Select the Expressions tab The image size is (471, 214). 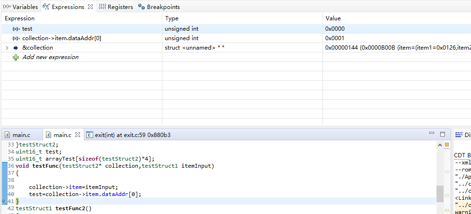[68, 7]
